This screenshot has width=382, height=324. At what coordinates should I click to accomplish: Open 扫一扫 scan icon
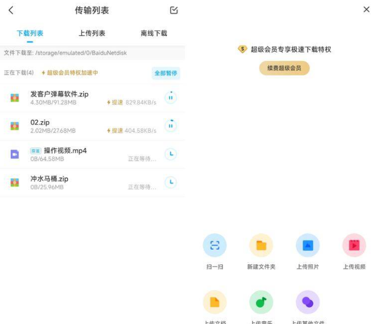(215, 246)
